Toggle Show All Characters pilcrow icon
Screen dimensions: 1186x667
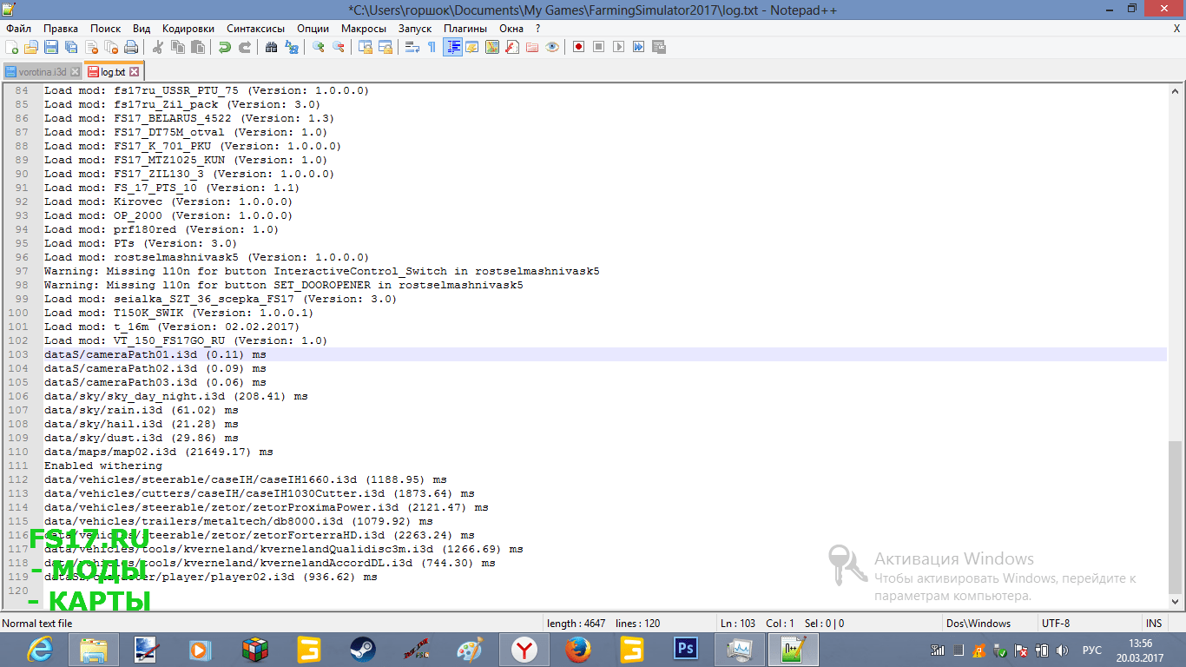pos(432,47)
